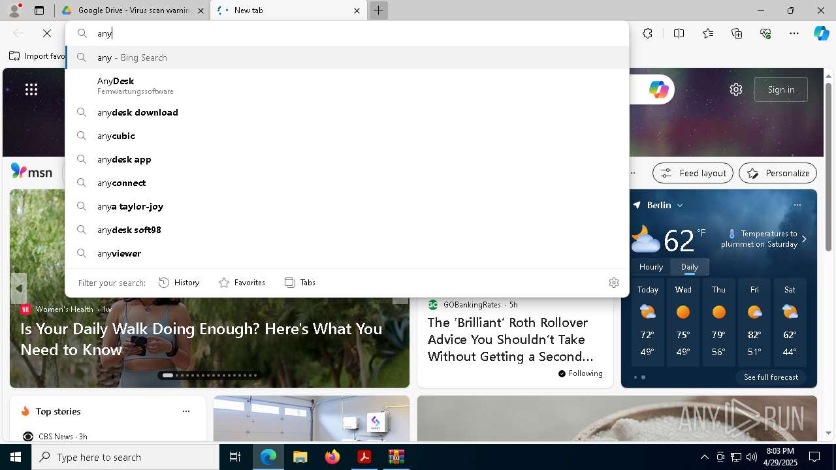Open the Roth Rollover article

point(511,339)
